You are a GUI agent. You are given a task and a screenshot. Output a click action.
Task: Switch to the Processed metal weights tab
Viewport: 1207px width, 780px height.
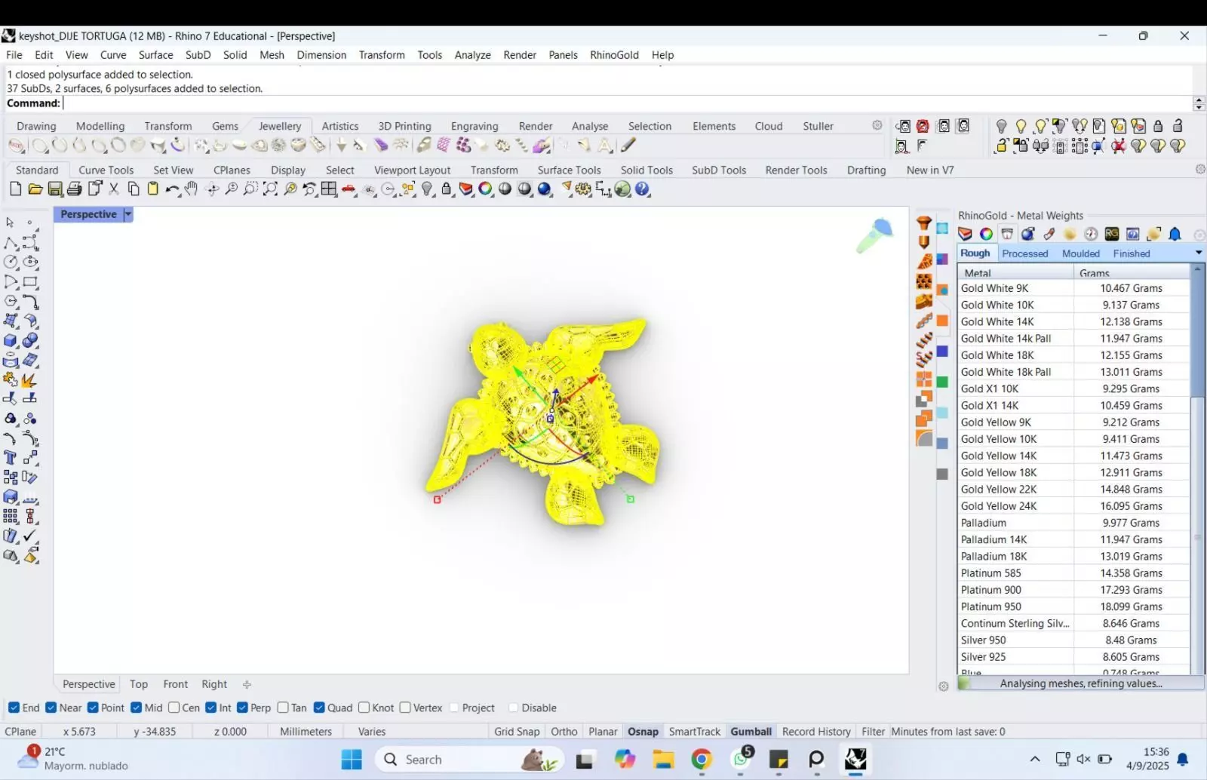1024,253
